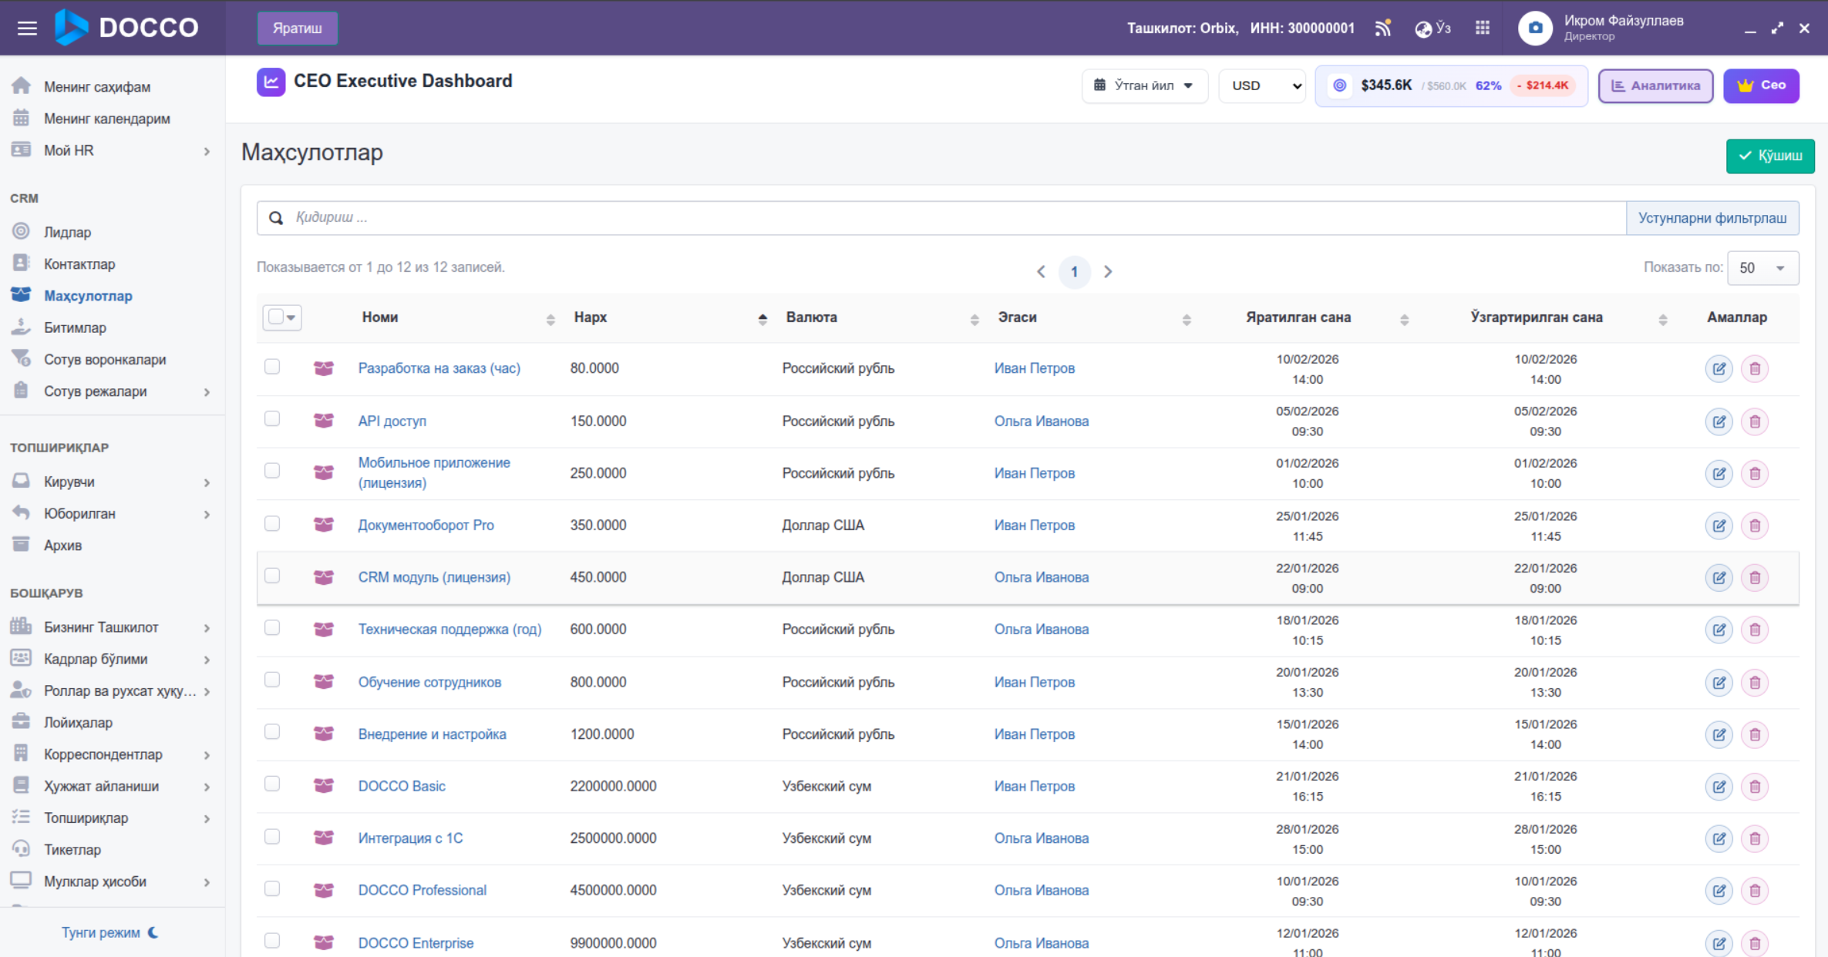Viewport: 1828px width, 957px height.
Task: Click the Ceo crown button
Action: (1761, 86)
